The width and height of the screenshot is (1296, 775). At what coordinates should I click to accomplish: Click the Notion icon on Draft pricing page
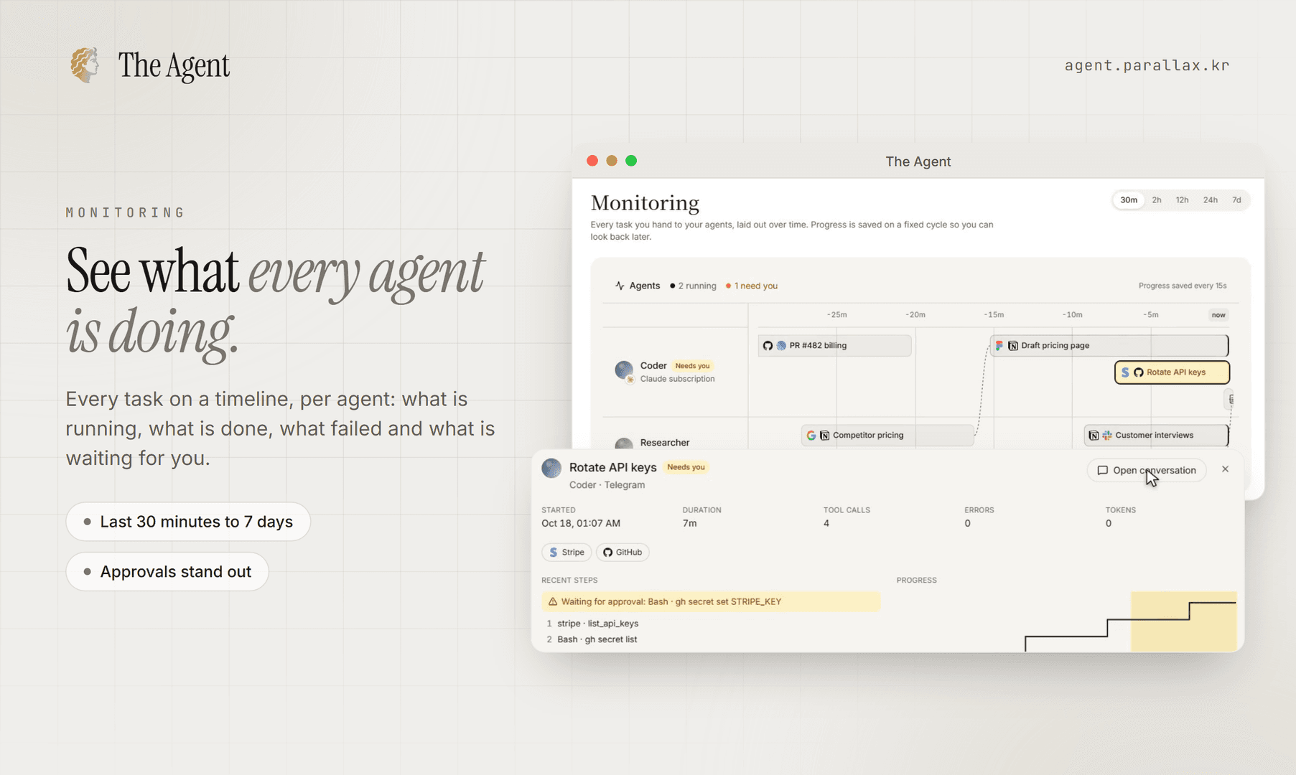[x=1012, y=345]
